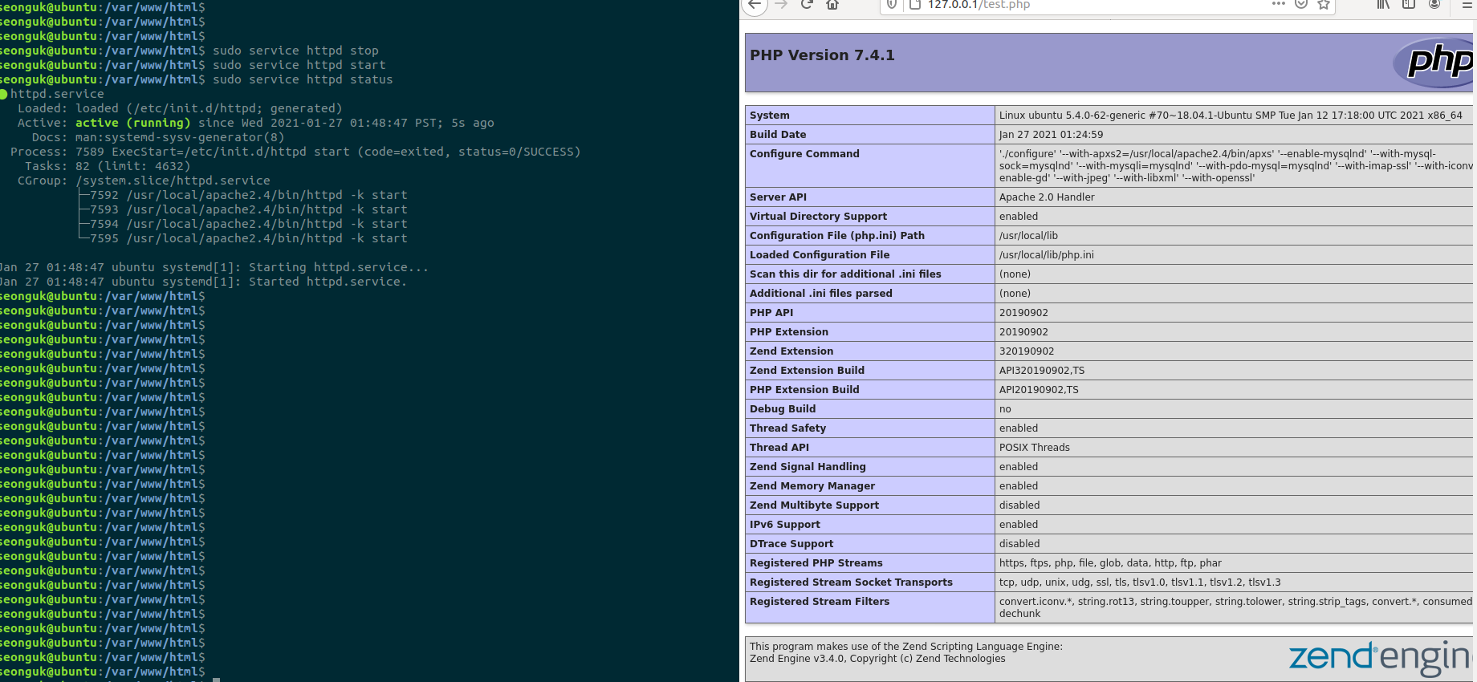Reload the test.php page

pos(808,5)
